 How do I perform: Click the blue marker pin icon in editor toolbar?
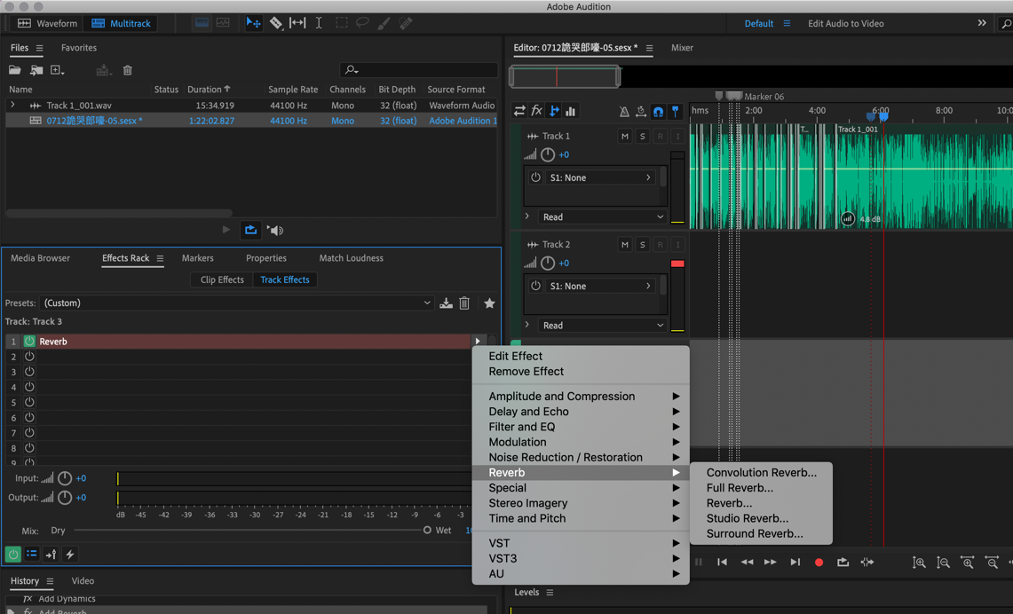click(675, 111)
